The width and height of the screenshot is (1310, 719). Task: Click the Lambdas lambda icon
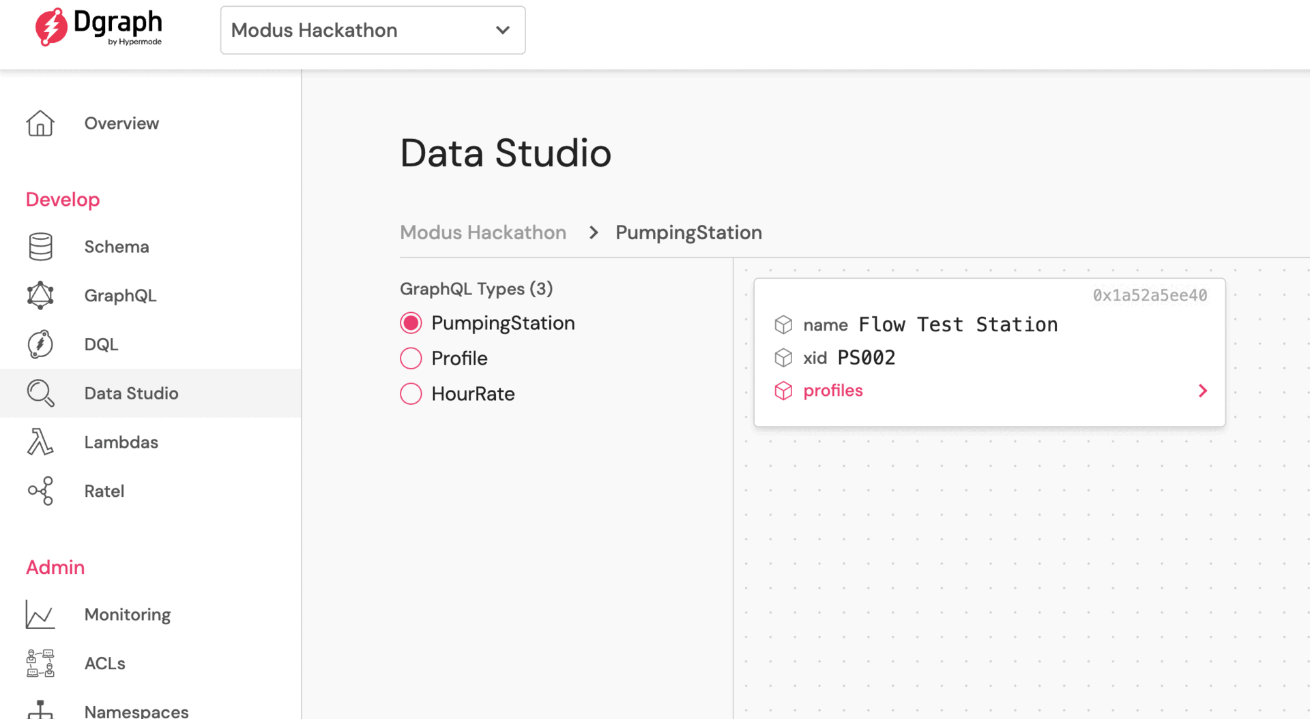(40, 442)
